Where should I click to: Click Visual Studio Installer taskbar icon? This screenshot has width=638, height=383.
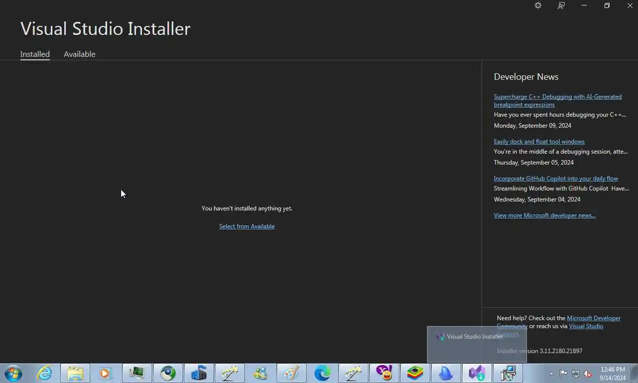coord(477,373)
